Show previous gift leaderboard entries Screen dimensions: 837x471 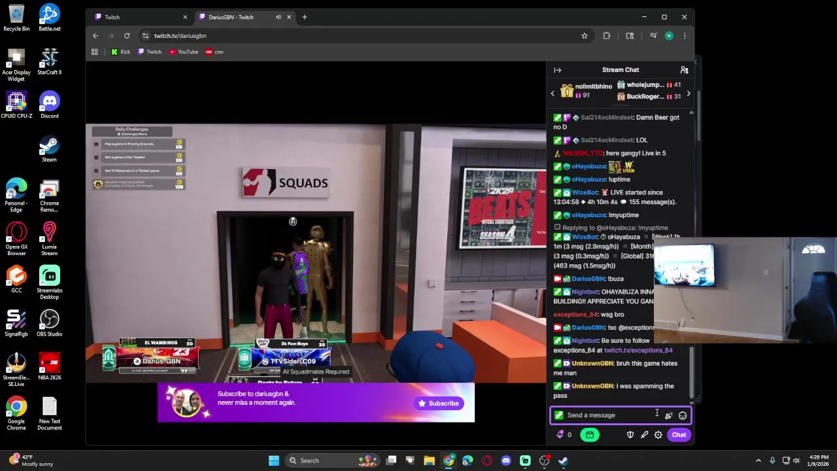pos(553,94)
